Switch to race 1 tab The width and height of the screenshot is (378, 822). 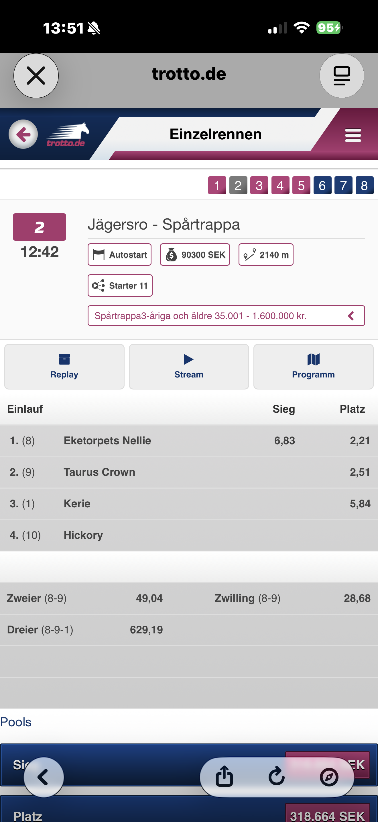(217, 185)
